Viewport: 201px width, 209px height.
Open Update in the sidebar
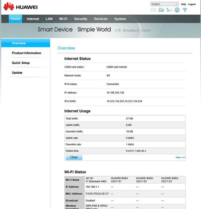pos(17,73)
